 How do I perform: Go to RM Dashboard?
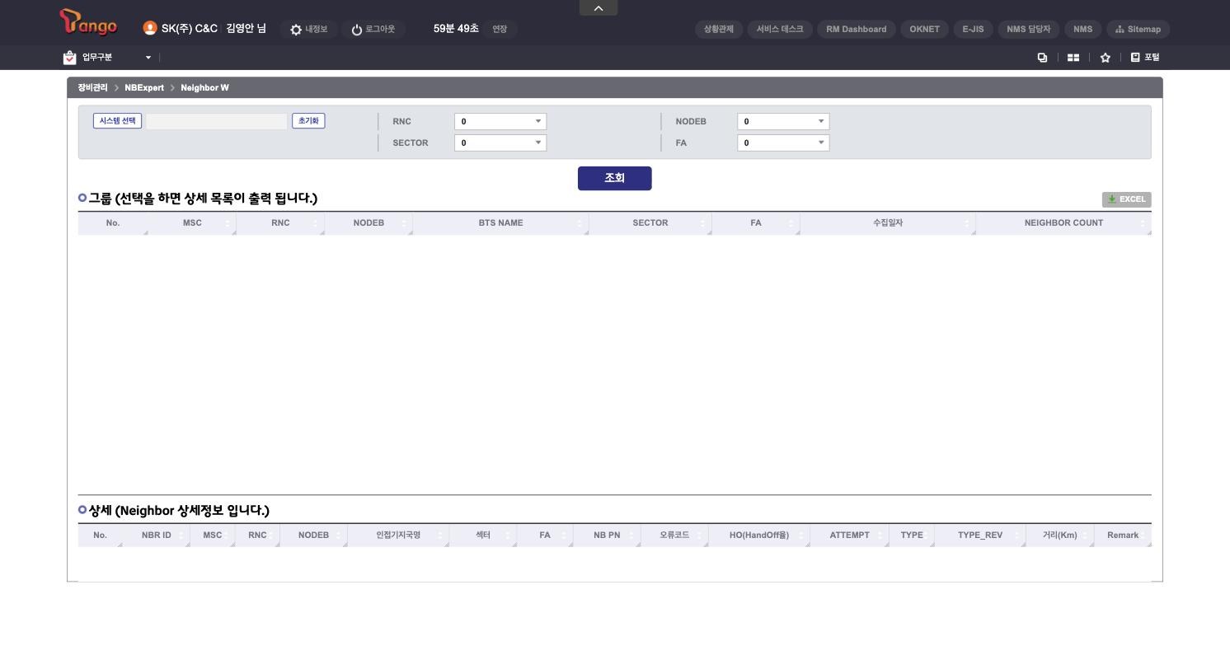[x=857, y=30]
